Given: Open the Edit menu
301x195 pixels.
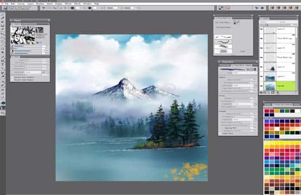Looking at the screenshot, I should click(13, 4).
